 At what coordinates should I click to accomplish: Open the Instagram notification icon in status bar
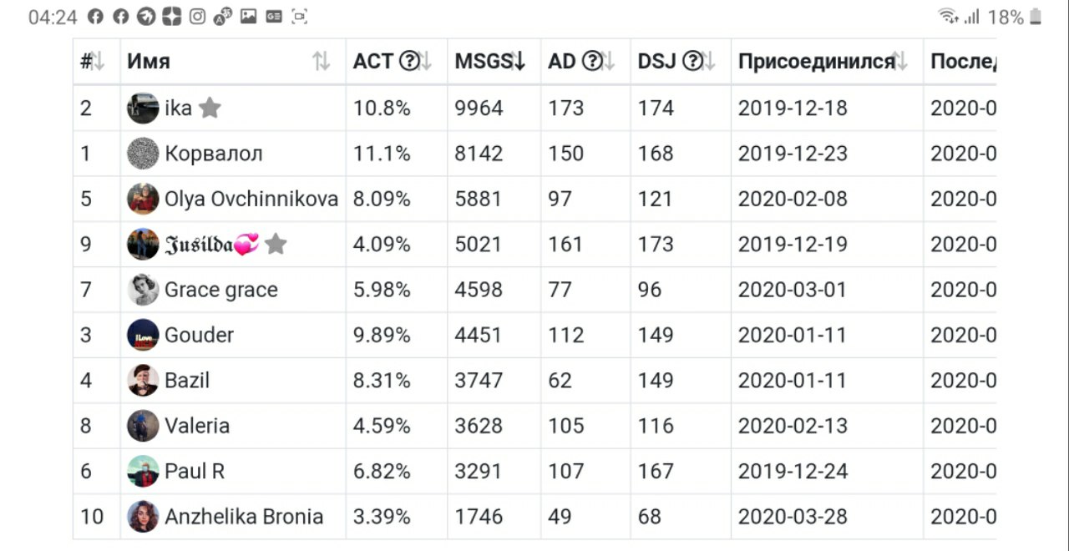tap(197, 17)
